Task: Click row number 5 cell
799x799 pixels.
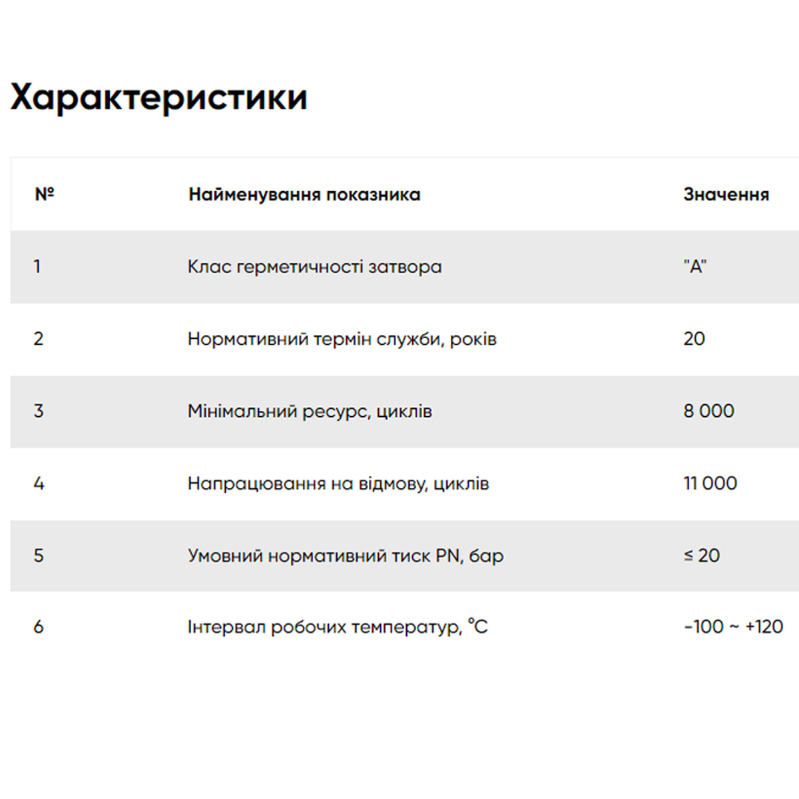Action: (38, 556)
